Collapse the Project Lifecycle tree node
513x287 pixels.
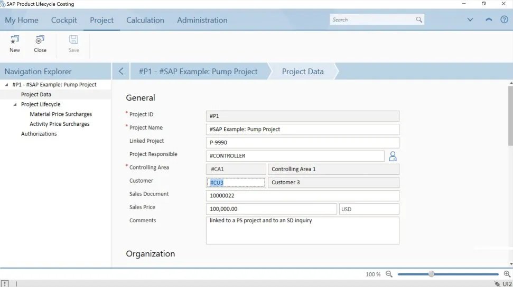tap(15, 105)
